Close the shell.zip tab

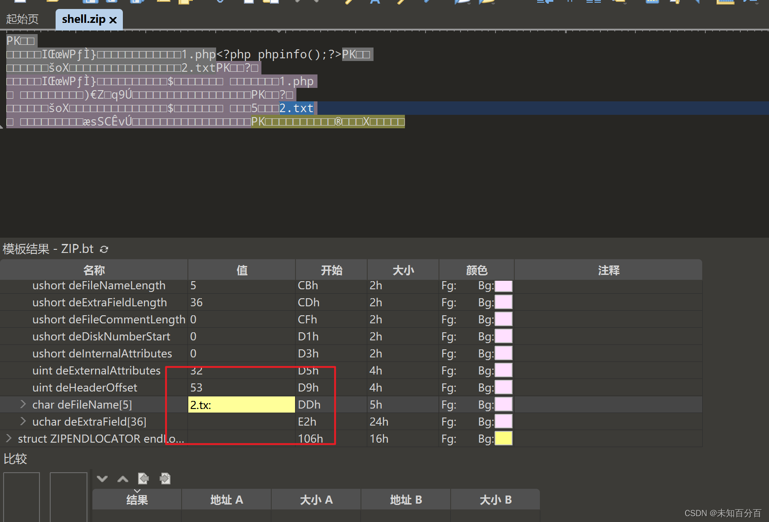[x=113, y=20]
